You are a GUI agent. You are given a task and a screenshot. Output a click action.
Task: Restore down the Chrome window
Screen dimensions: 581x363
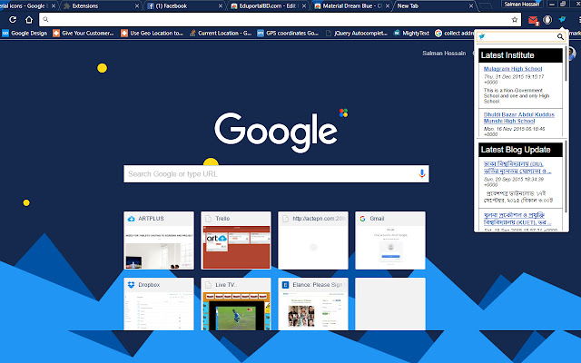click(563, 4)
